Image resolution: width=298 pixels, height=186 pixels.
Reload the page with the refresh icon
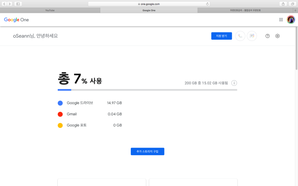(x=207, y=4)
